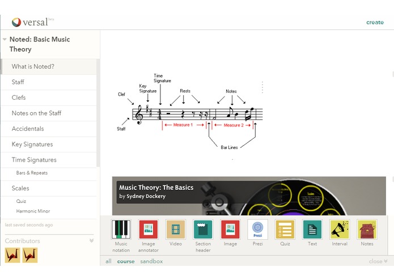Click the dotted handle beside staff image

[x=262, y=87]
